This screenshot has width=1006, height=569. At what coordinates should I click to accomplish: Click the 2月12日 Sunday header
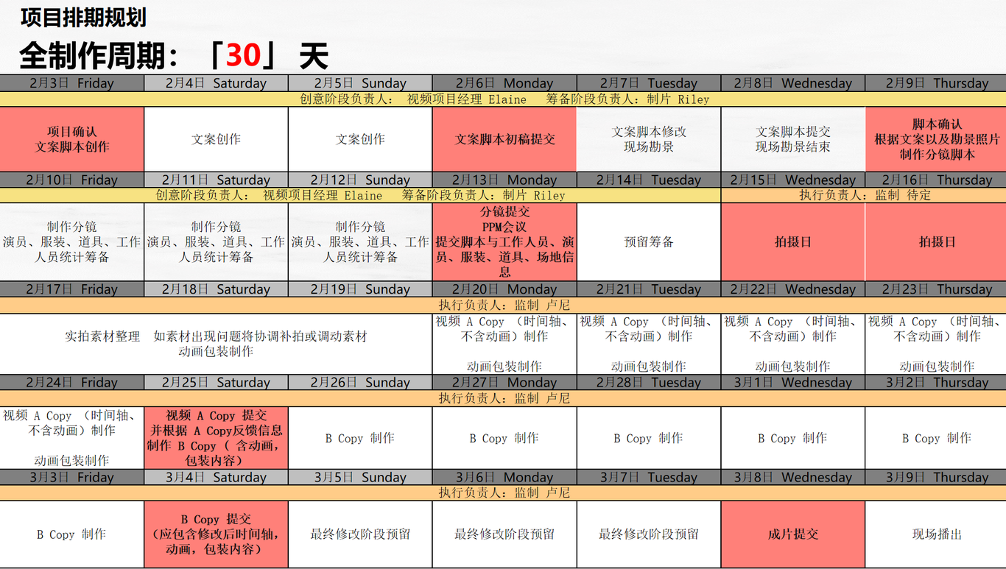(x=360, y=180)
